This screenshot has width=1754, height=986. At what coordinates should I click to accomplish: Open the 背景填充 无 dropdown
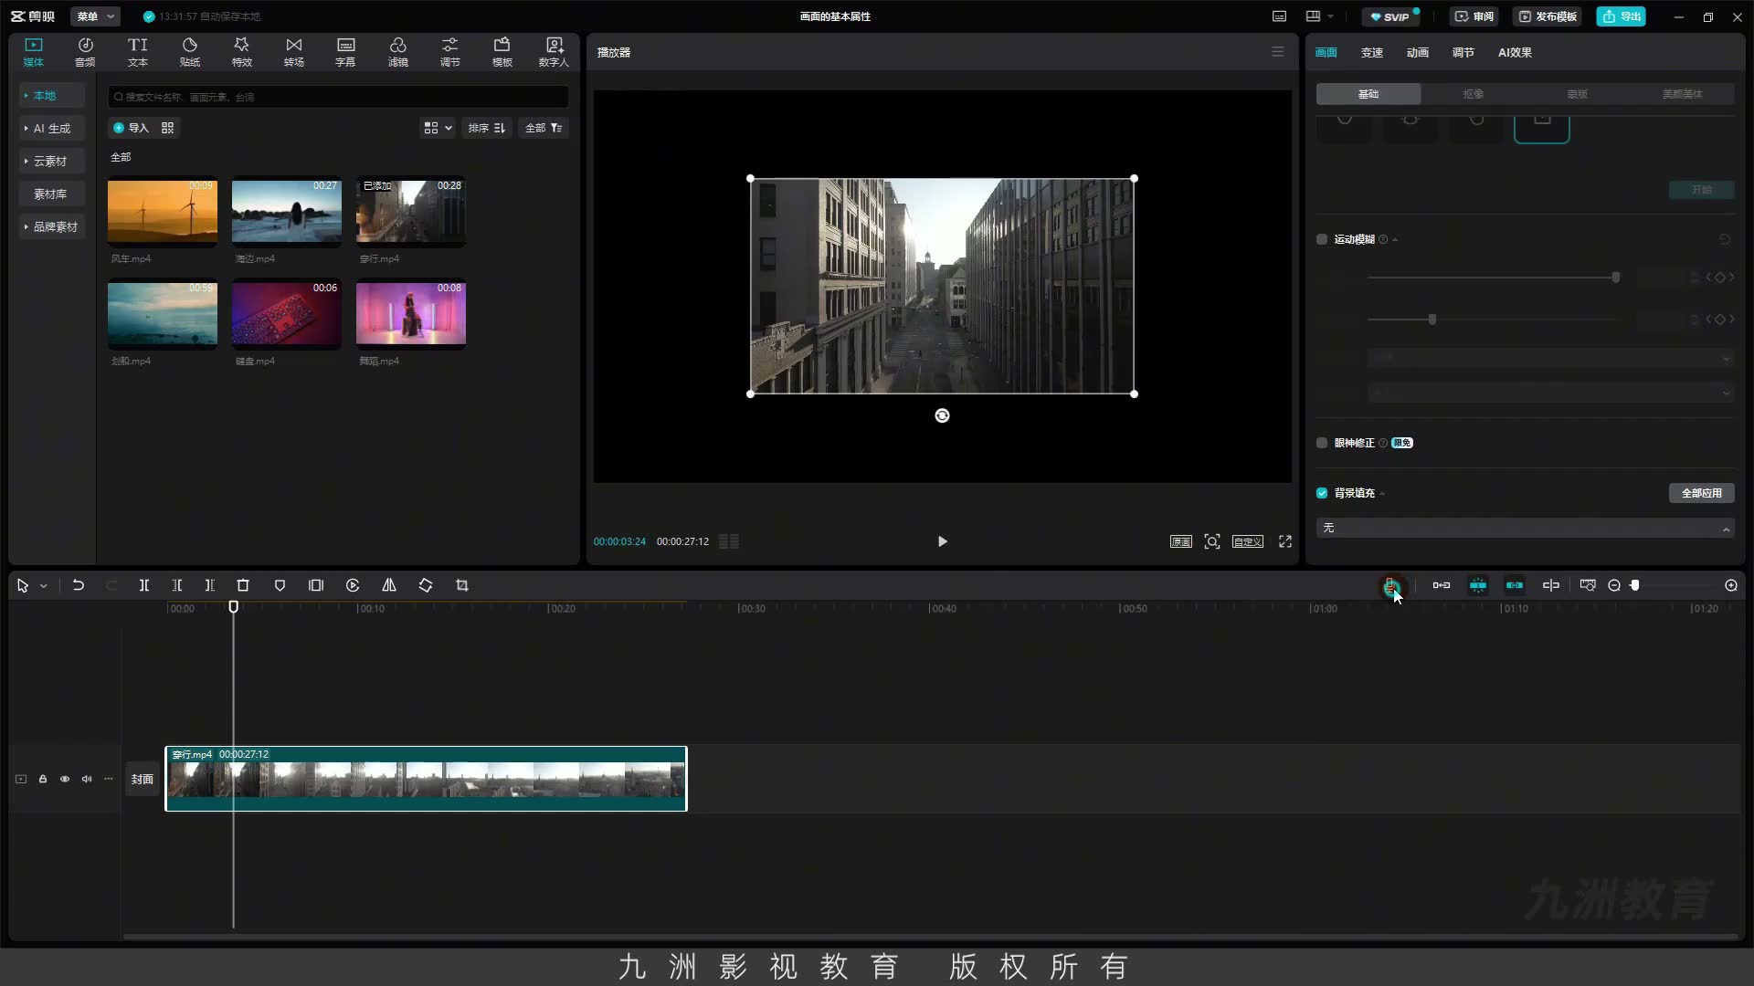pyautogui.click(x=1526, y=529)
